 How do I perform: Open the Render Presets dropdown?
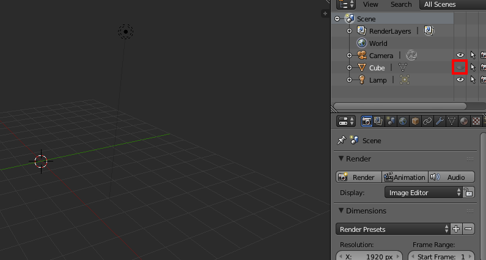(x=392, y=229)
